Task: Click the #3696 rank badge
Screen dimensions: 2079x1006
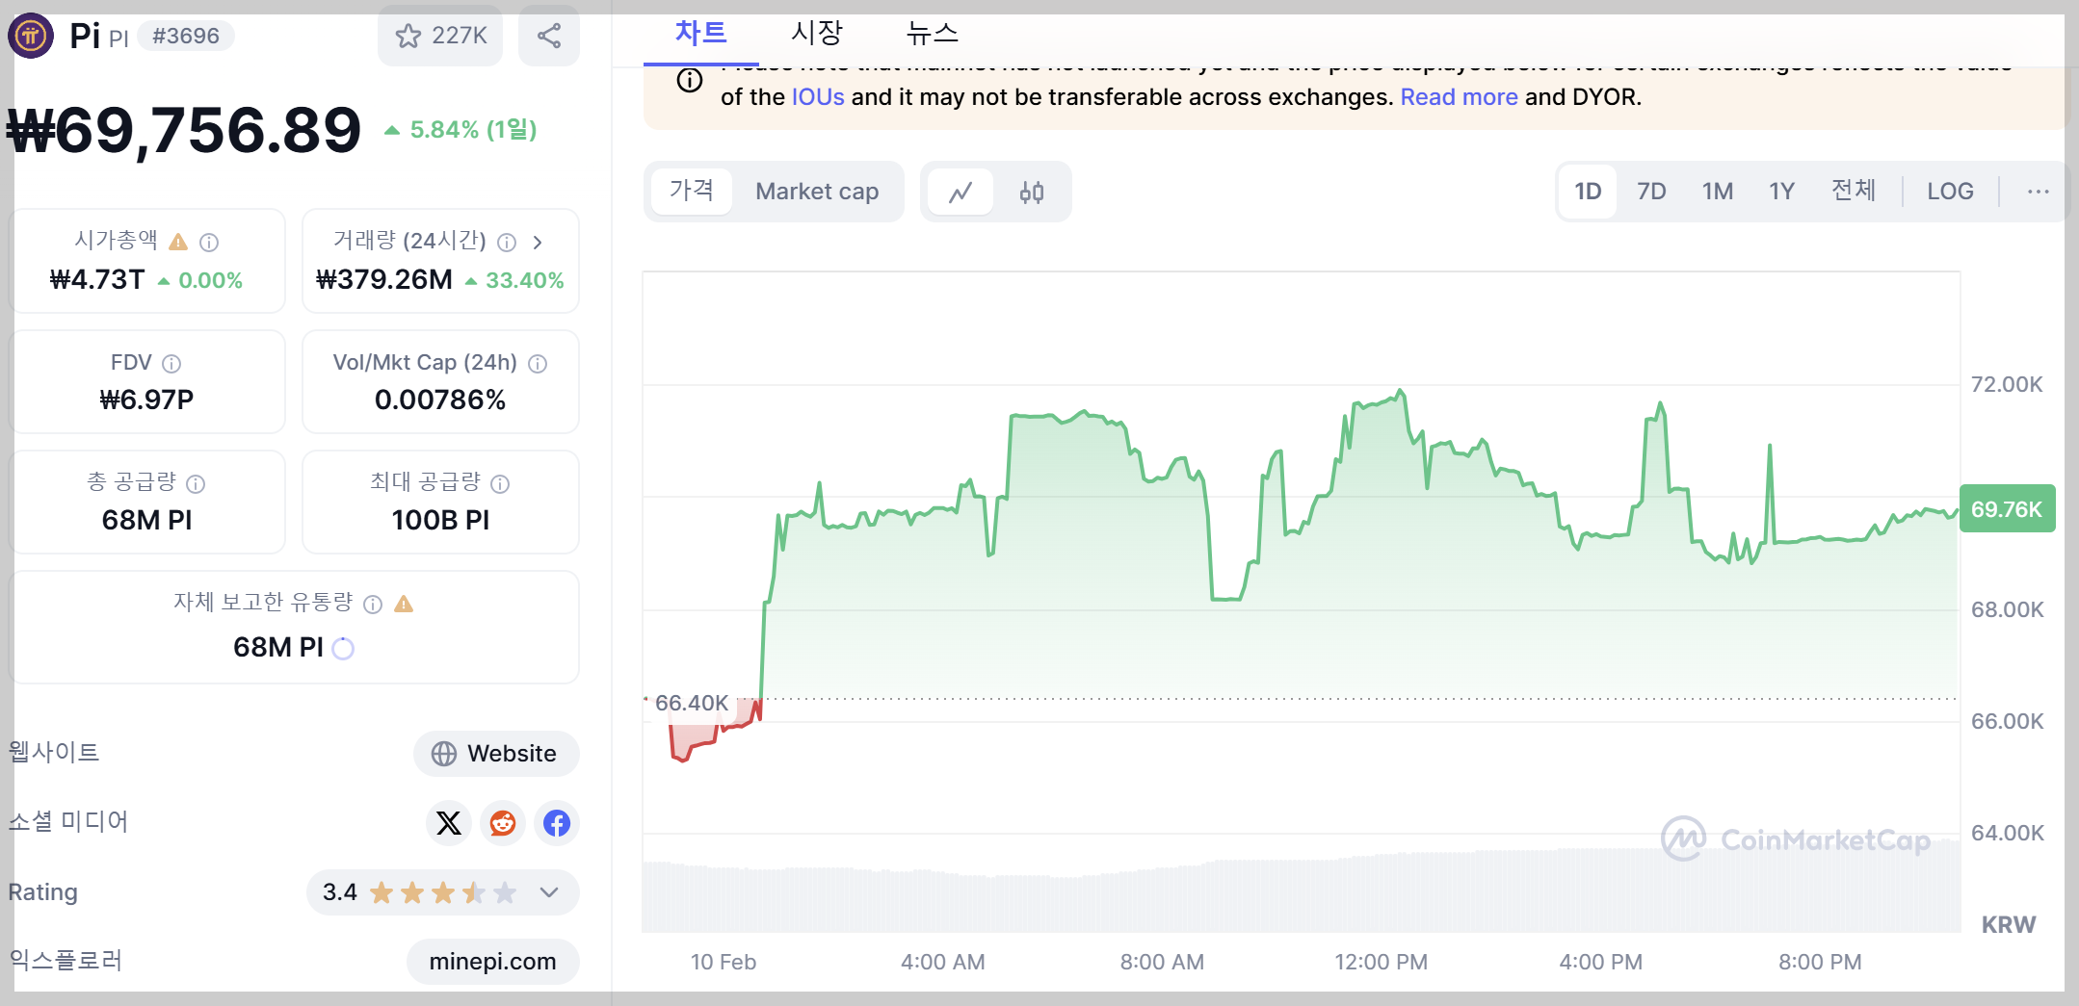Action: pyautogui.click(x=186, y=37)
